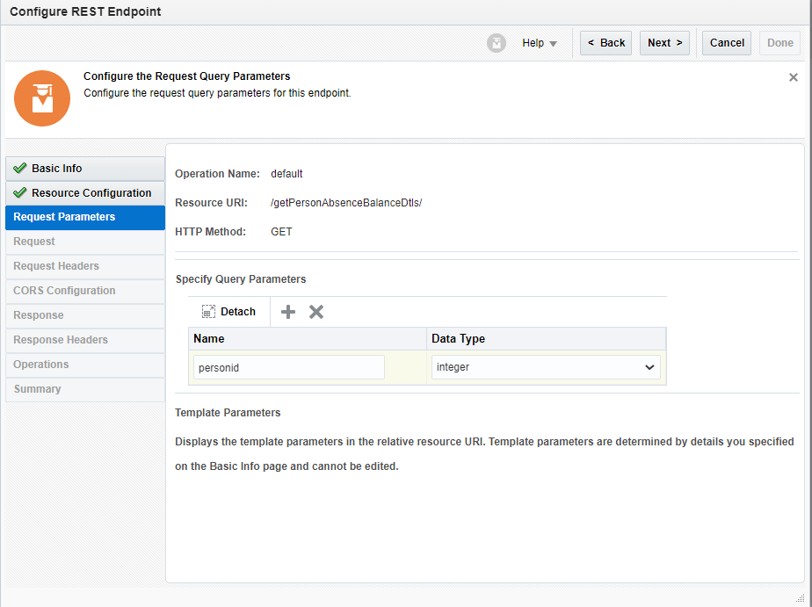Open the Data Type dropdown

(650, 366)
